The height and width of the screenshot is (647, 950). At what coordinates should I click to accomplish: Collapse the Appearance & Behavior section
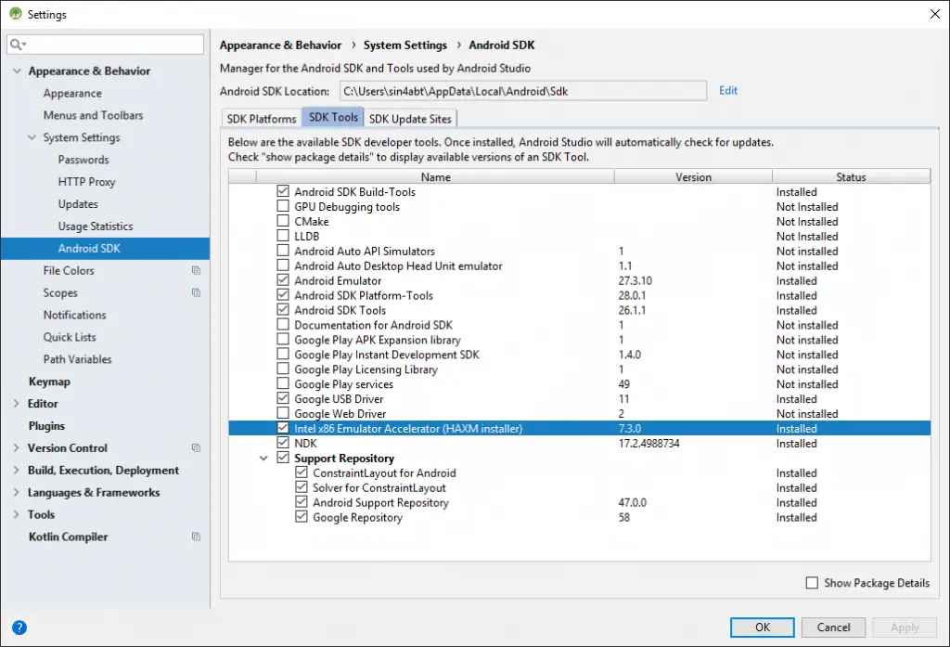click(17, 71)
